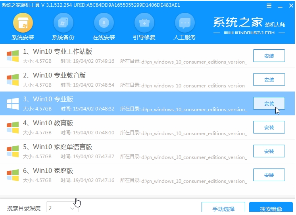Open the 在线安装 download icon
Viewport: 296px width, 215px height.
point(104,23)
